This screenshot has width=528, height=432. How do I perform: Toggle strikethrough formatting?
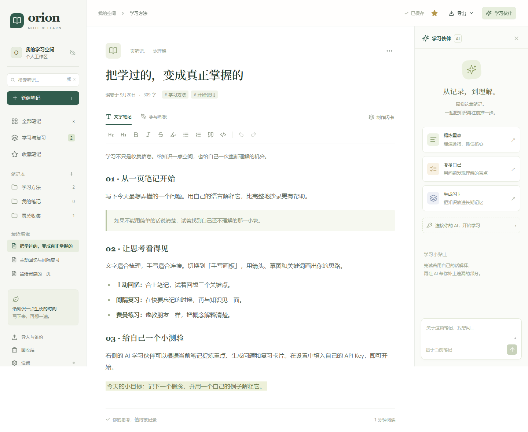pyautogui.click(x=161, y=135)
